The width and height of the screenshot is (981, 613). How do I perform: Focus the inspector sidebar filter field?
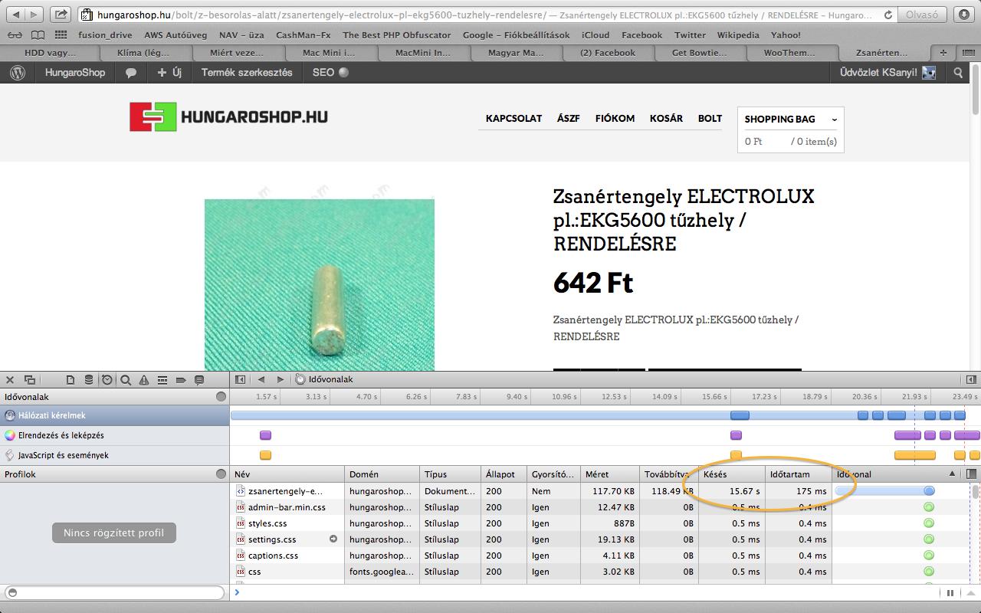(x=115, y=592)
